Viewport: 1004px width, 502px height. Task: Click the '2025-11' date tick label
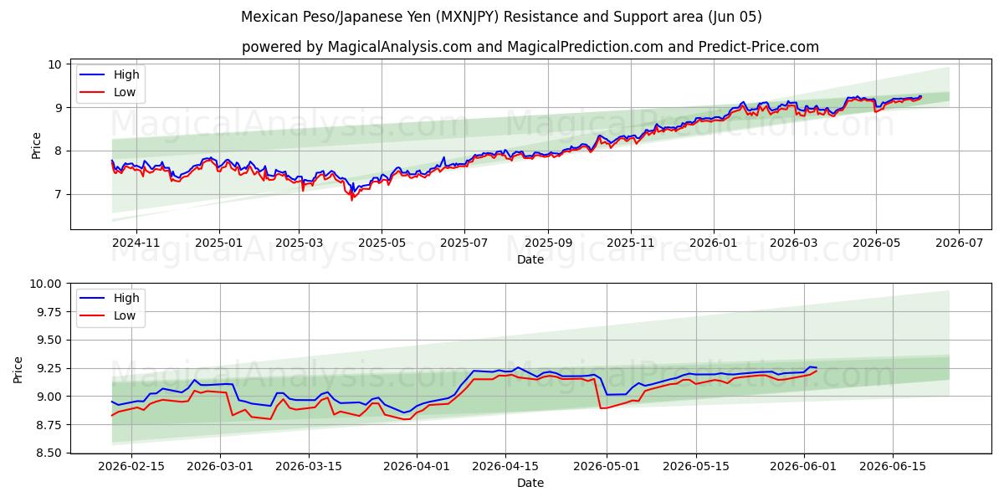pyautogui.click(x=631, y=242)
